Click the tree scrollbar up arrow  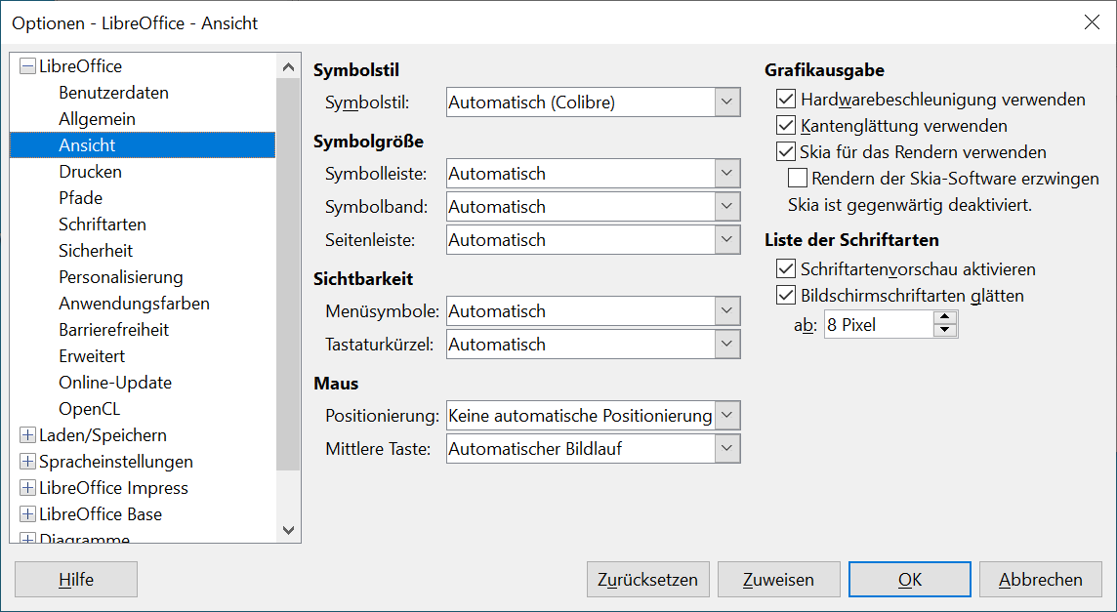pyautogui.click(x=288, y=67)
